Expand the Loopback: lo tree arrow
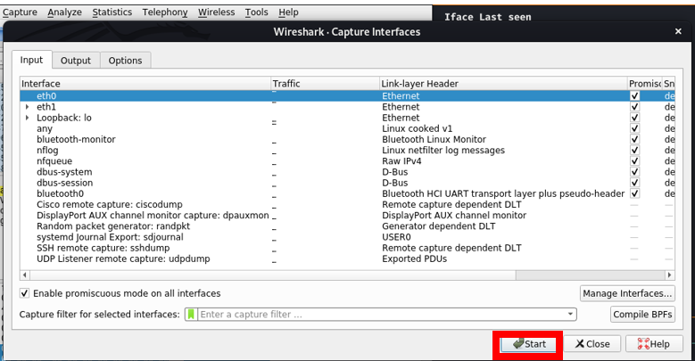This screenshot has height=361, width=695. pos(28,118)
